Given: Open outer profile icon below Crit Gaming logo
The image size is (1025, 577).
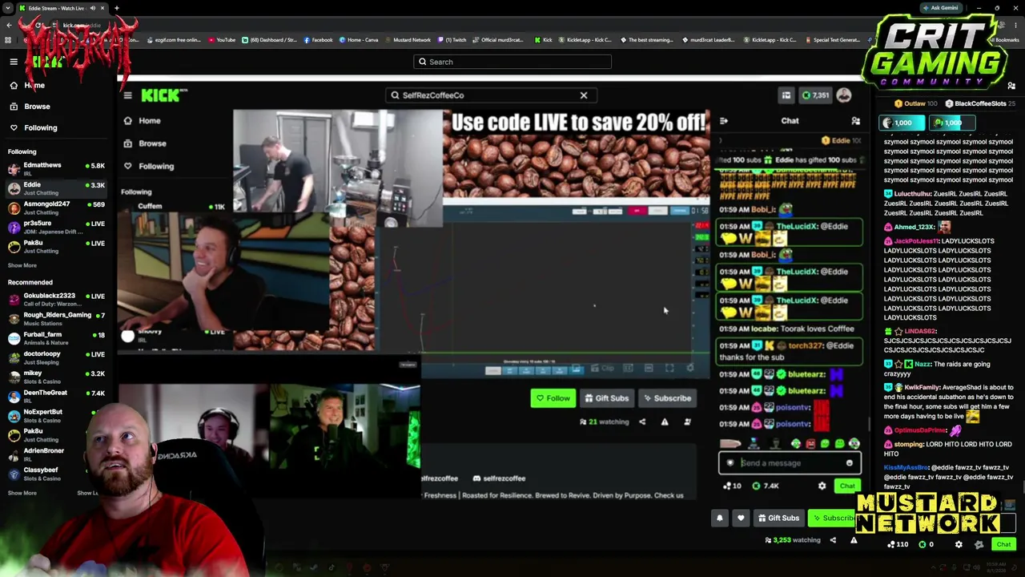Looking at the screenshot, I should [x=1011, y=86].
